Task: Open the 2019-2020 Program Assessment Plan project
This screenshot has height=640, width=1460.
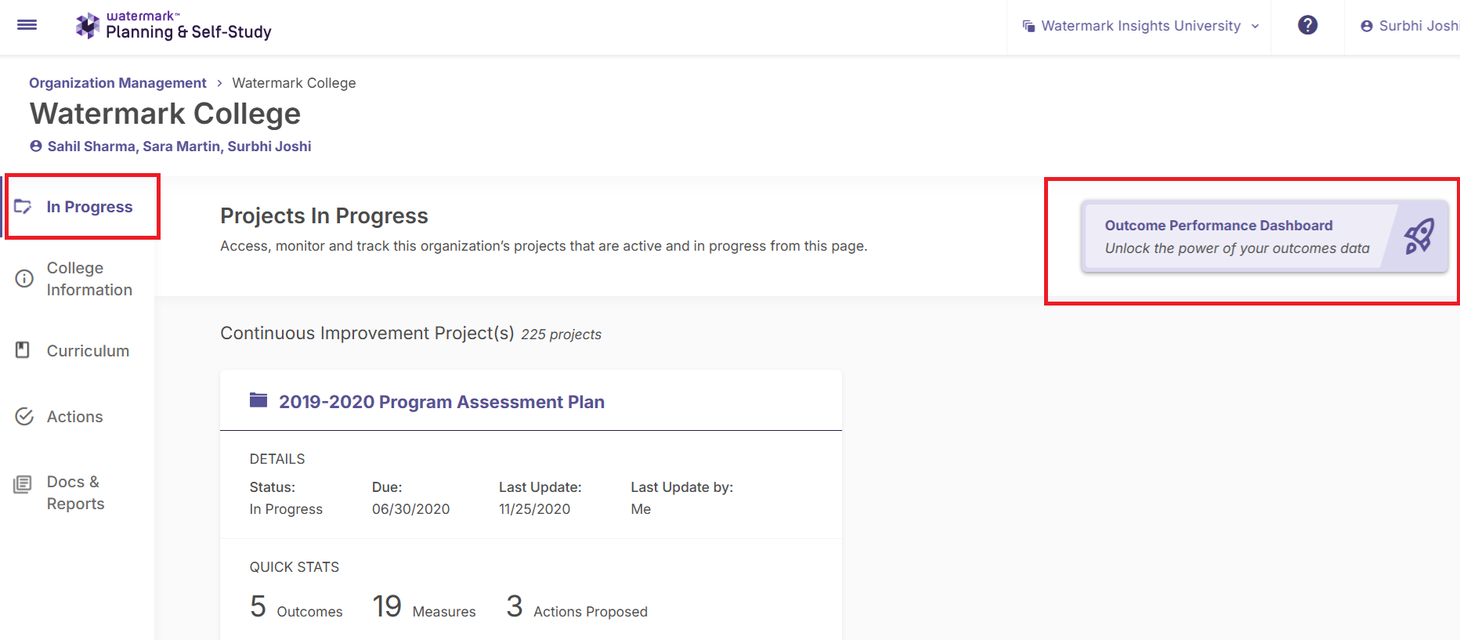Action: coord(442,402)
